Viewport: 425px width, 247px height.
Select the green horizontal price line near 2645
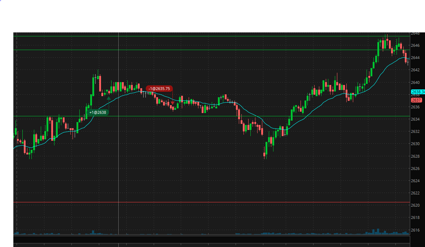(211, 50)
